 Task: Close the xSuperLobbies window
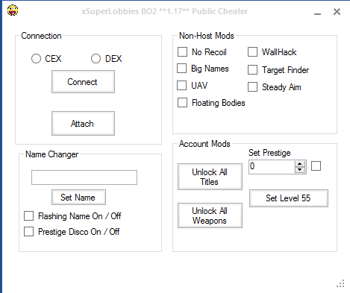tap(337, 11)
